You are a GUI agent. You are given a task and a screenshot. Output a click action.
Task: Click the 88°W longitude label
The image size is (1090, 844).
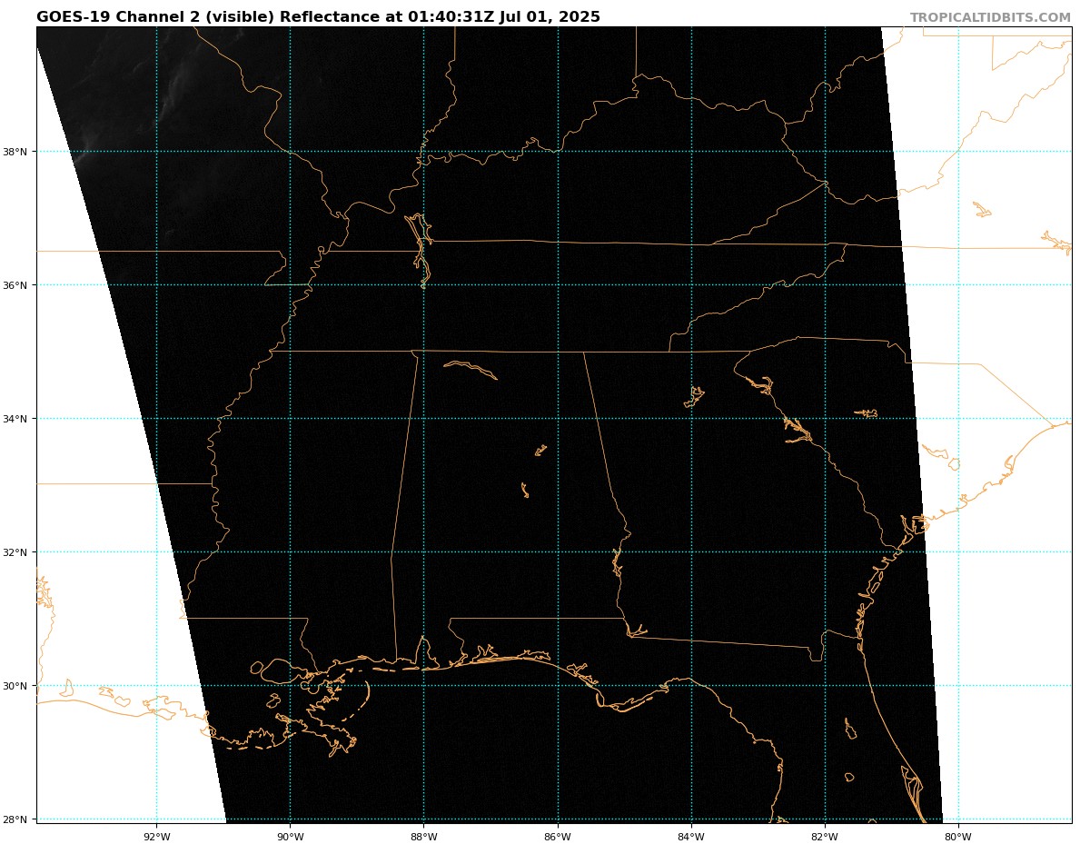pos(423,837)
